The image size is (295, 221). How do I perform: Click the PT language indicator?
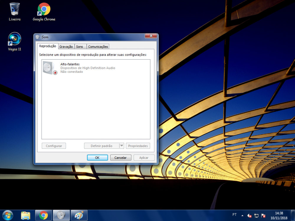click(235, 215)
